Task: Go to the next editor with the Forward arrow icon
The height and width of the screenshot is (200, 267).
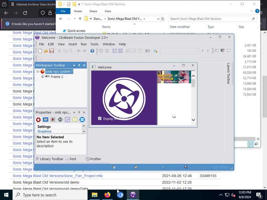Action: [x=107, y=51]
